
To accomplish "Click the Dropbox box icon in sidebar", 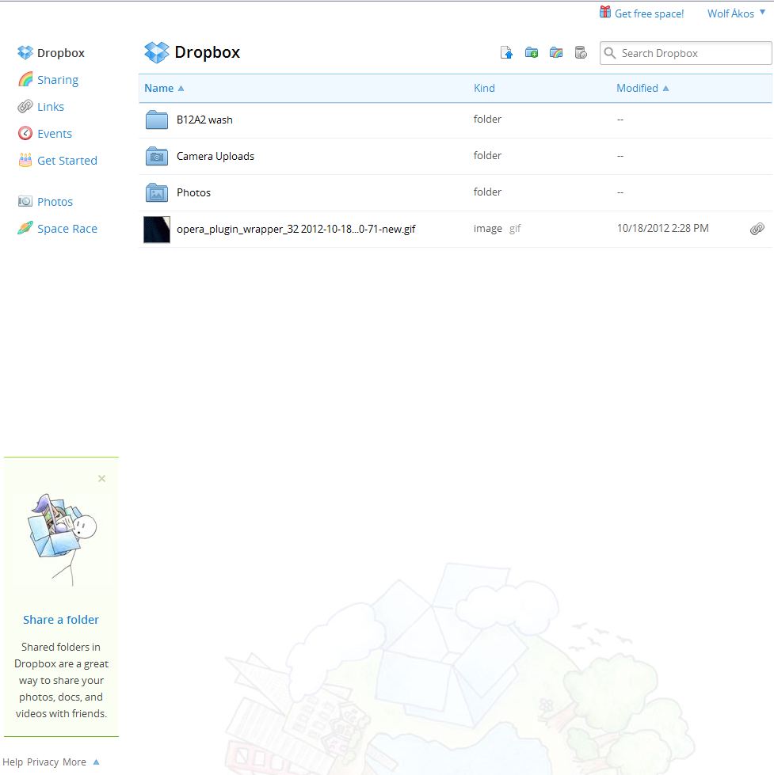I will pos(25,52).
